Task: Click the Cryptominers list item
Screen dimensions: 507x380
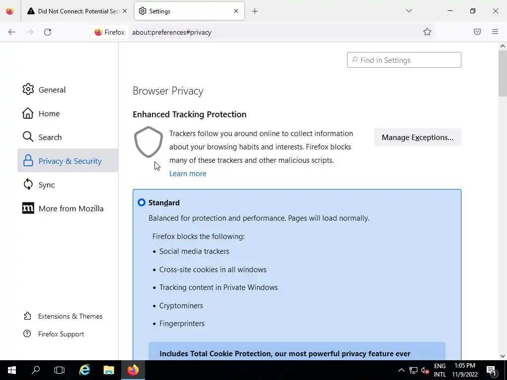Action: pos(181,306)
